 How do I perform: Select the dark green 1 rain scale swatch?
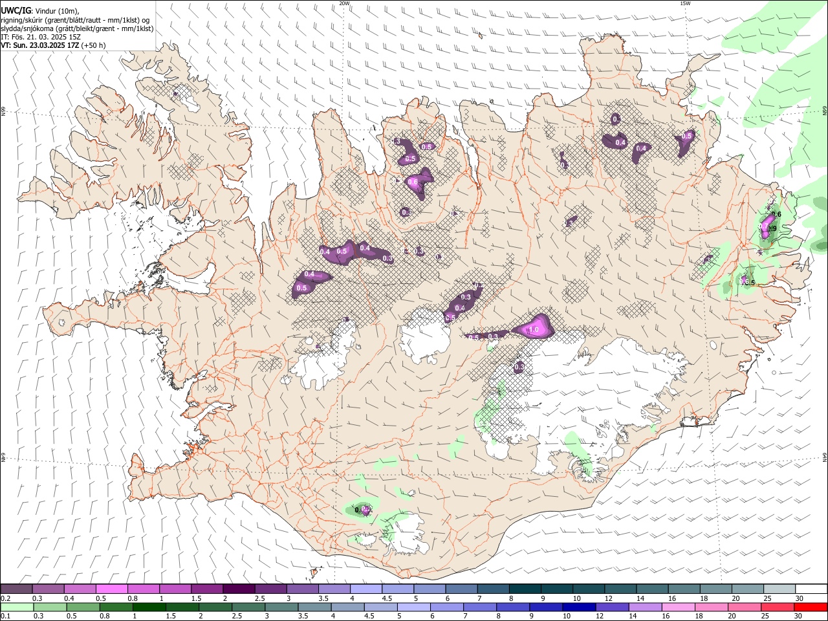click(149, 607)
